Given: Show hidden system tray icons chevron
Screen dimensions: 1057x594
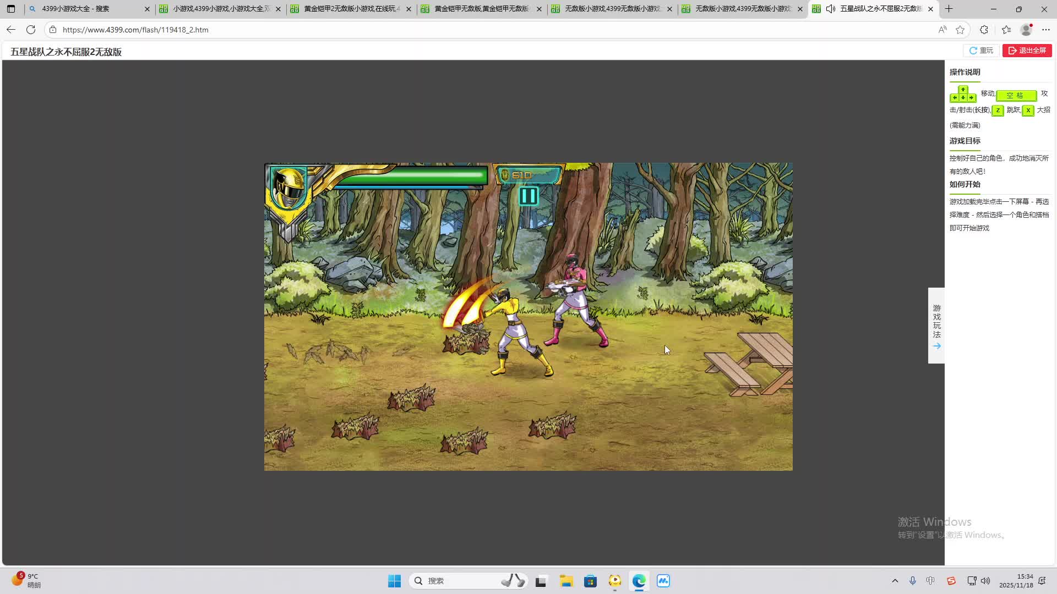Looking at the screenshot, I should click(x=895, y=581).
